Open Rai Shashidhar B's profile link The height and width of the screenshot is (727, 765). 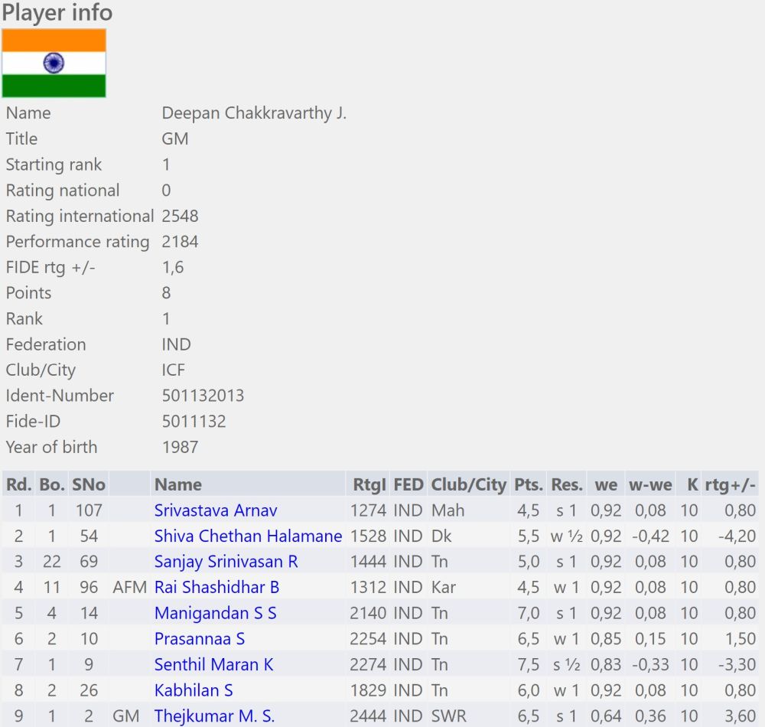(216, 588)
